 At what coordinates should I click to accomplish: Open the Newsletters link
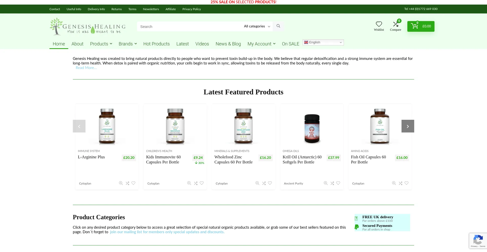151,9
